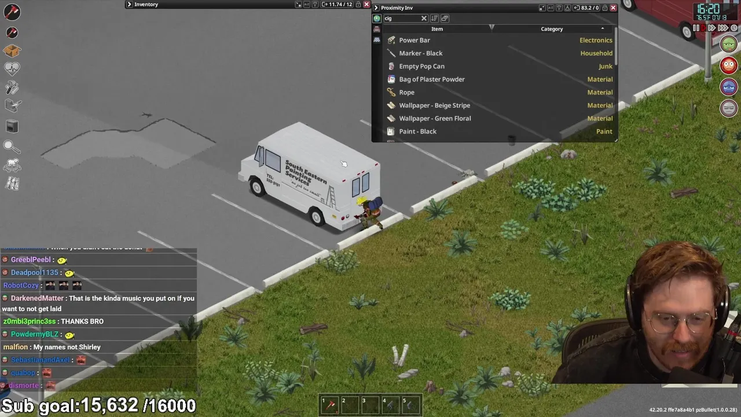
Task: Click the green queasy moodle icon
Action: click(x=728, y=44)
